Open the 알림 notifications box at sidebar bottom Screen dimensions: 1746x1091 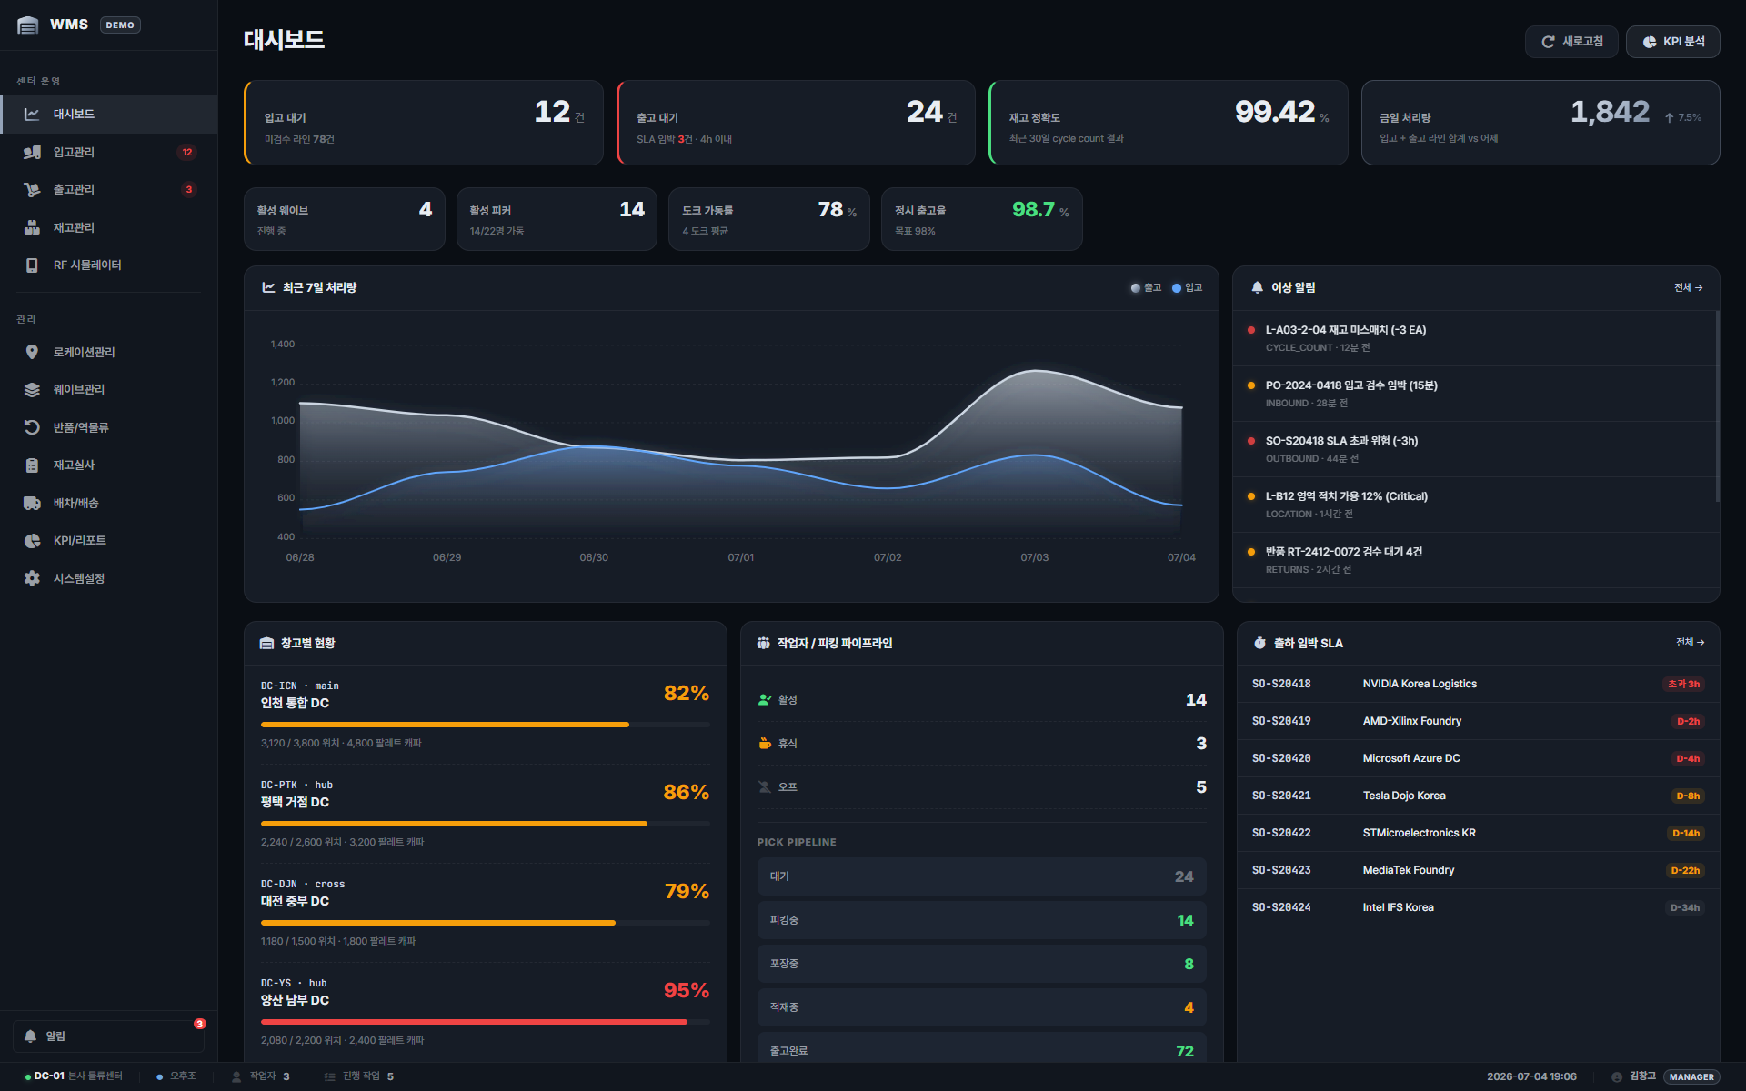tap(108, 1036)
